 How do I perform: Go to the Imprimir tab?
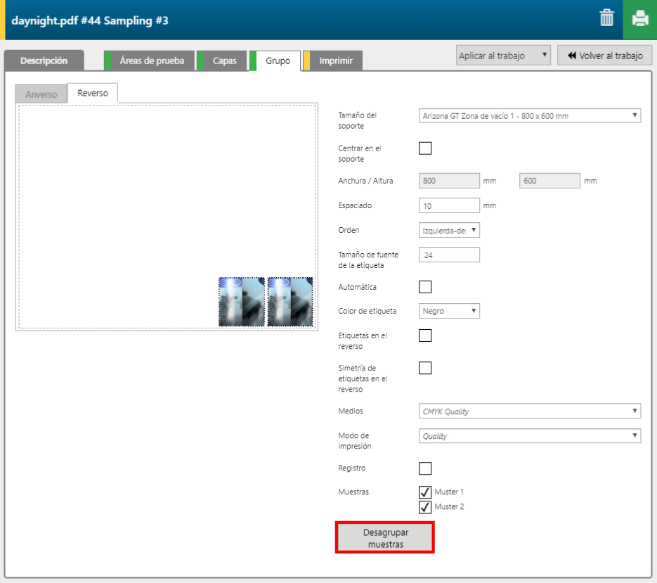tap(336, 60)
